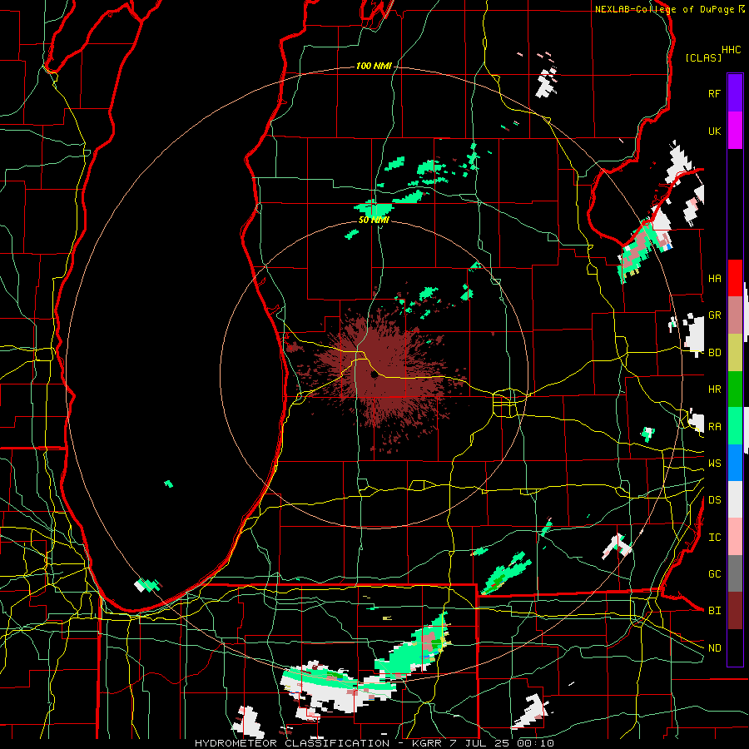749x749 pixels.
Task: Click the 'GC' legend label
Action: coord(714,573)
